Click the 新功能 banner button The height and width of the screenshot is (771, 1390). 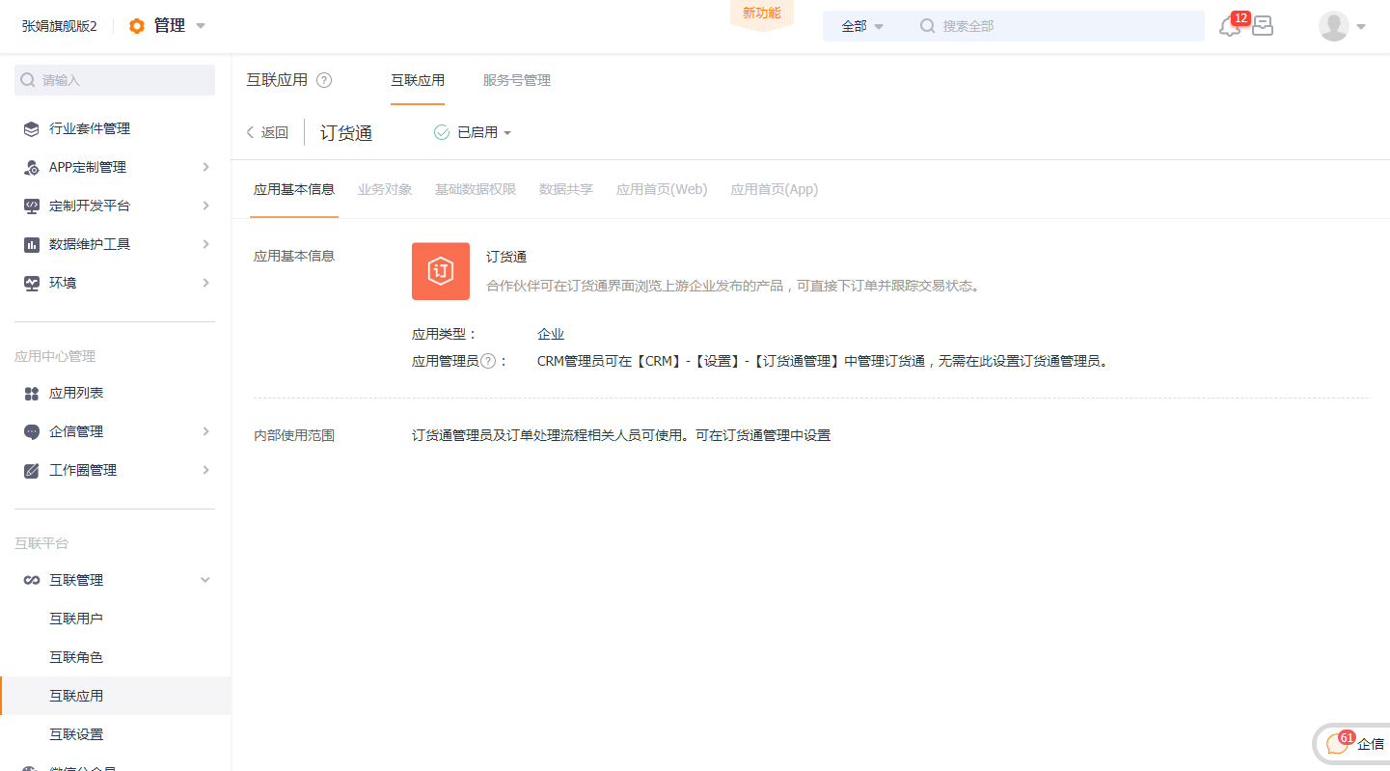(762, 14)
